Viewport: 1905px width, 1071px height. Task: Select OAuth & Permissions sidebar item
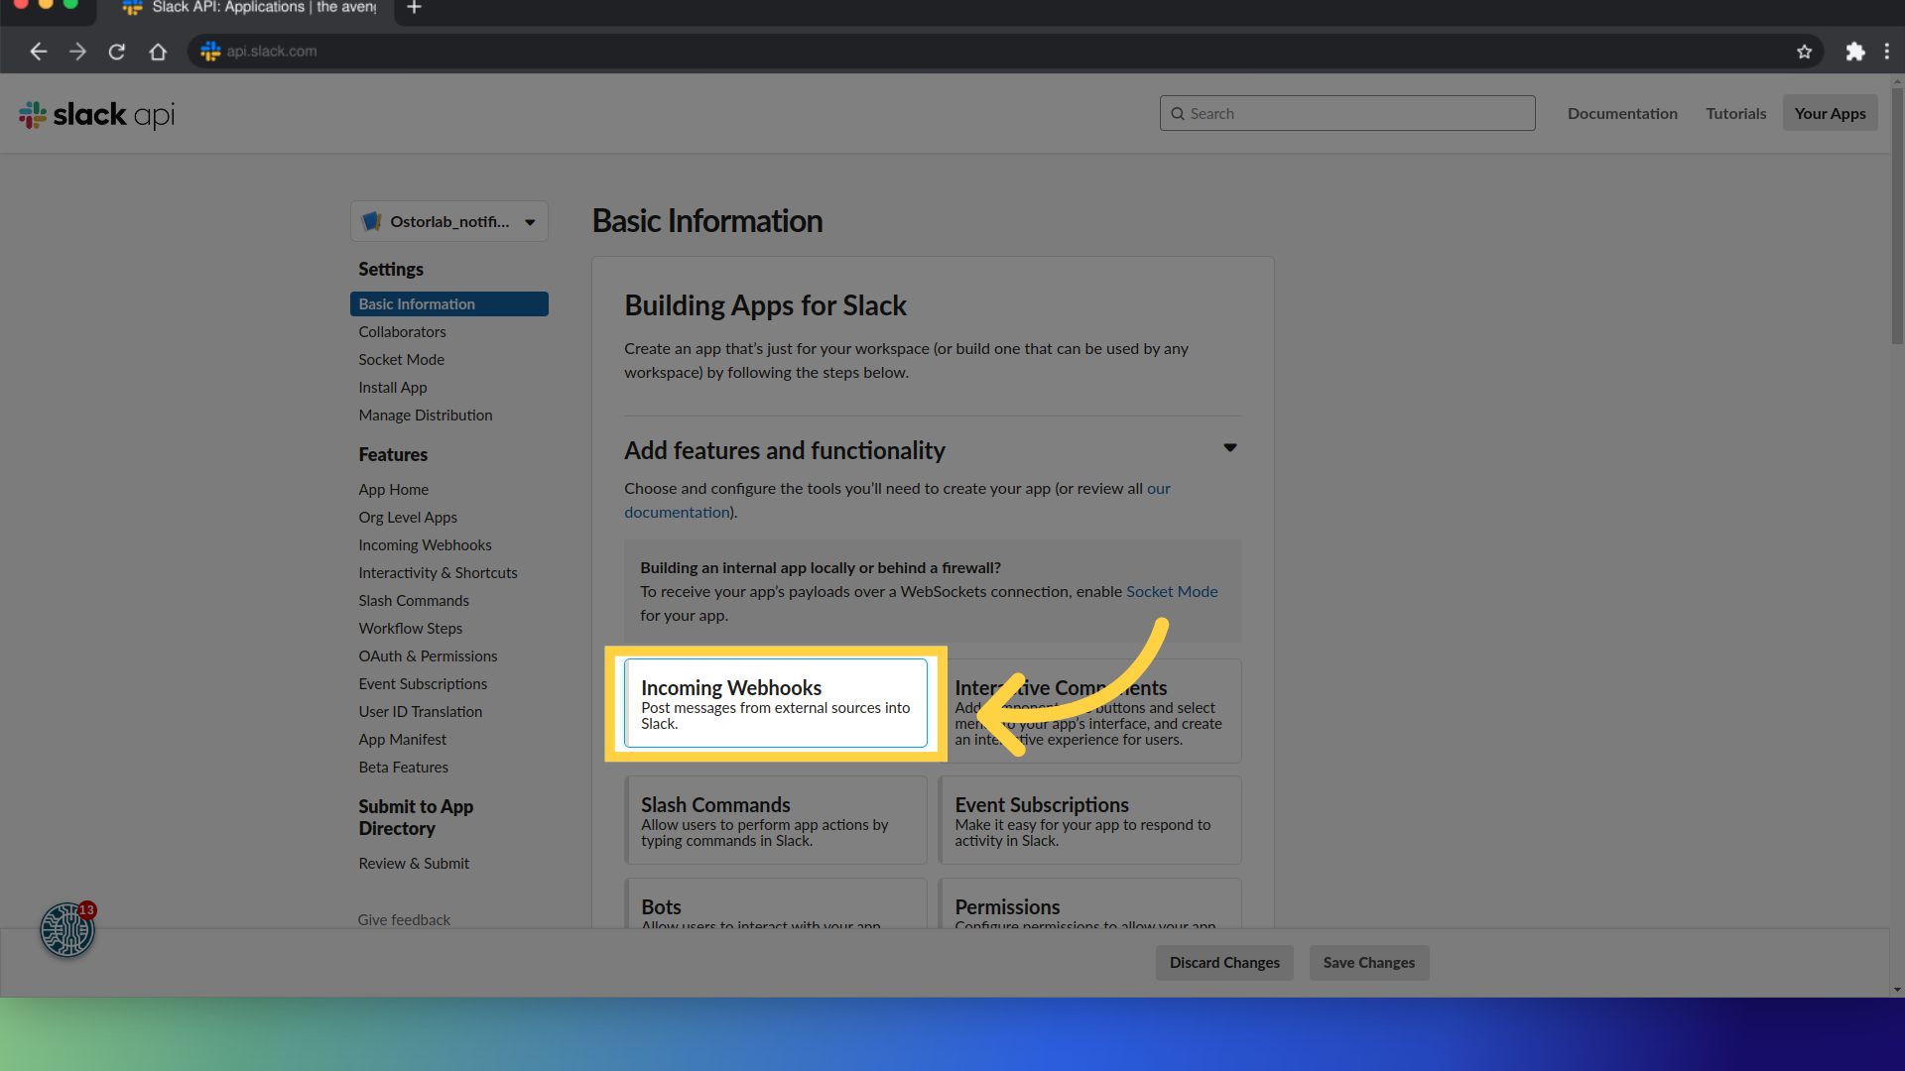point(428,656)
